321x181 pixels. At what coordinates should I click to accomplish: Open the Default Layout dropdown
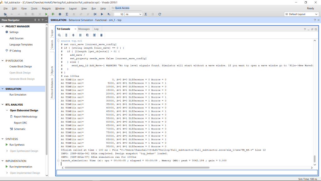point(301,14)
